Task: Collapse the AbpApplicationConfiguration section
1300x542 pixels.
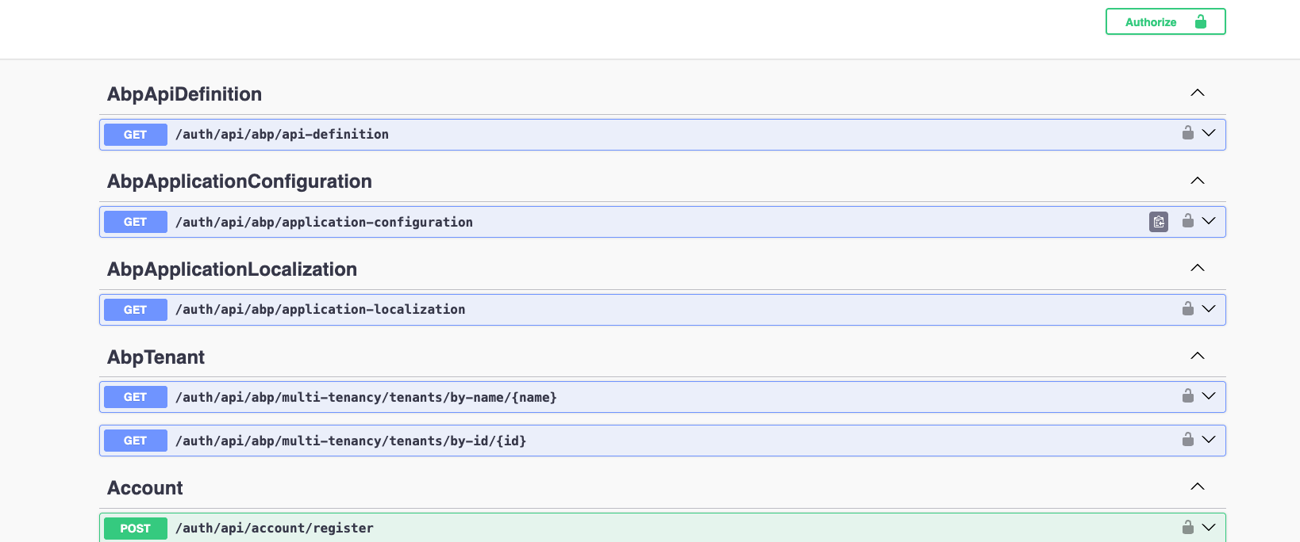Action: coord(1197,181)
